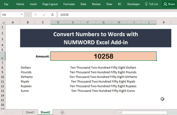
Task: Click the Sheet2 tab
Action: pos(45,112)
